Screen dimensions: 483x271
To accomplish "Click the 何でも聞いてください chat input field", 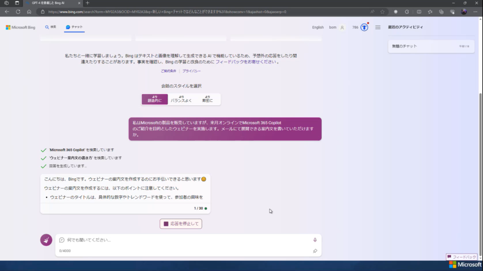I will pos(188,240).
